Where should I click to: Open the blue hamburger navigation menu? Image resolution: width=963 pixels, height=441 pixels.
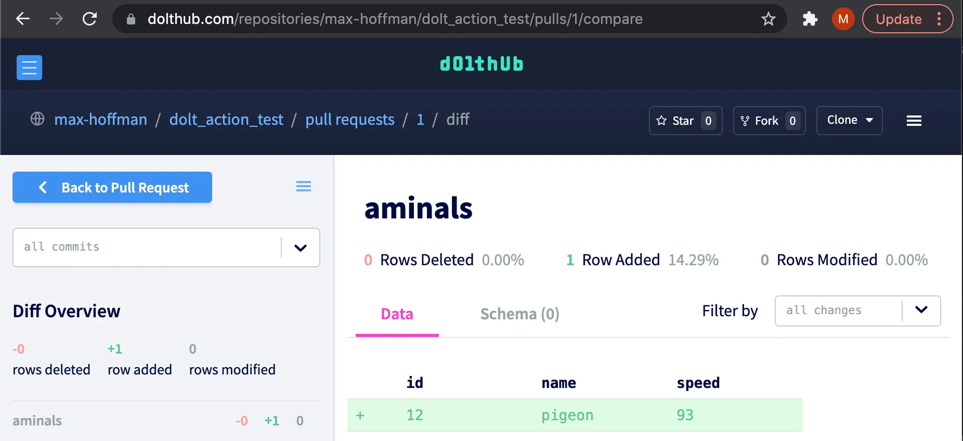click(29, 68)
